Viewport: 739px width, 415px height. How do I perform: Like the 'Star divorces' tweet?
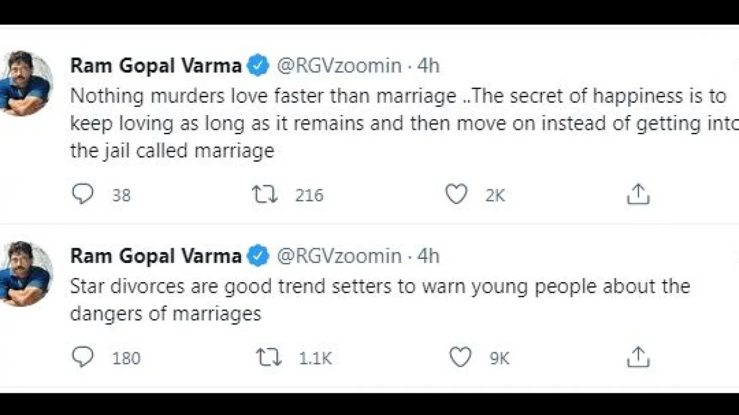click(x=461, y=357)
